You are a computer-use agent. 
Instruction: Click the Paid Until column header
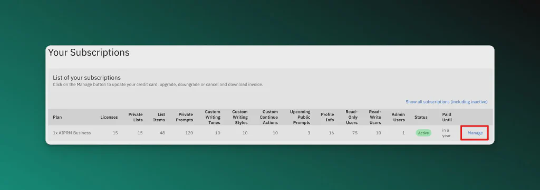447,117
